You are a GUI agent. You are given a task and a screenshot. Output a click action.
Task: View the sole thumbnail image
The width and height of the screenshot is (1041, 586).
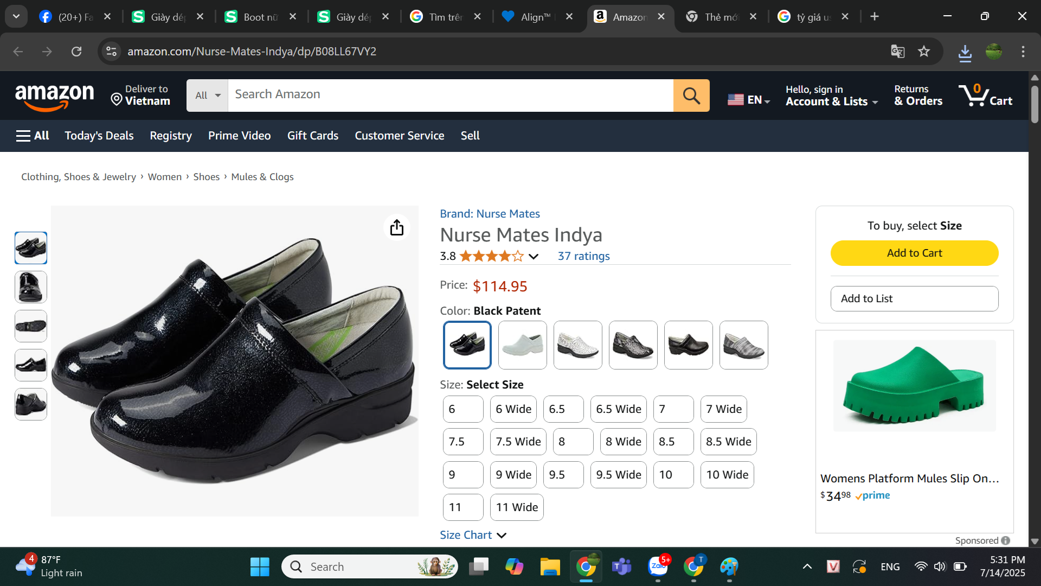tap(31, 326)
